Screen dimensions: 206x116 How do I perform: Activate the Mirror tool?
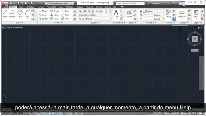tap(55, 15)
